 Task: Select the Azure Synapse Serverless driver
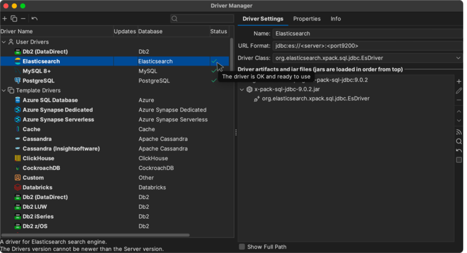[115, 119]
